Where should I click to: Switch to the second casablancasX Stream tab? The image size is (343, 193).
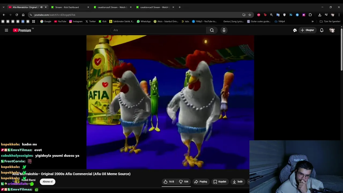point(155,7)
